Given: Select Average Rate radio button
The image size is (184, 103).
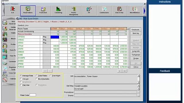Looking at the screenshot, I should (x=21, y=76).
